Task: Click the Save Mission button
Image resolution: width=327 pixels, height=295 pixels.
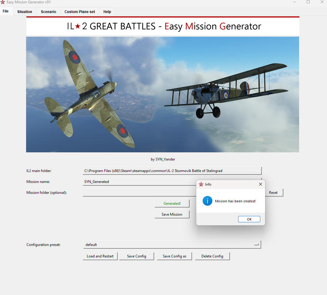Action: [172, 214]
